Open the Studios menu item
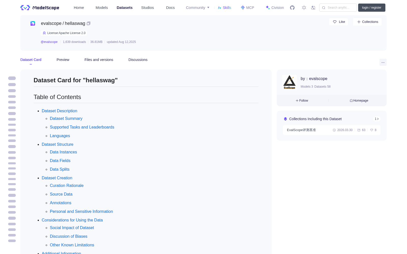 148,8
